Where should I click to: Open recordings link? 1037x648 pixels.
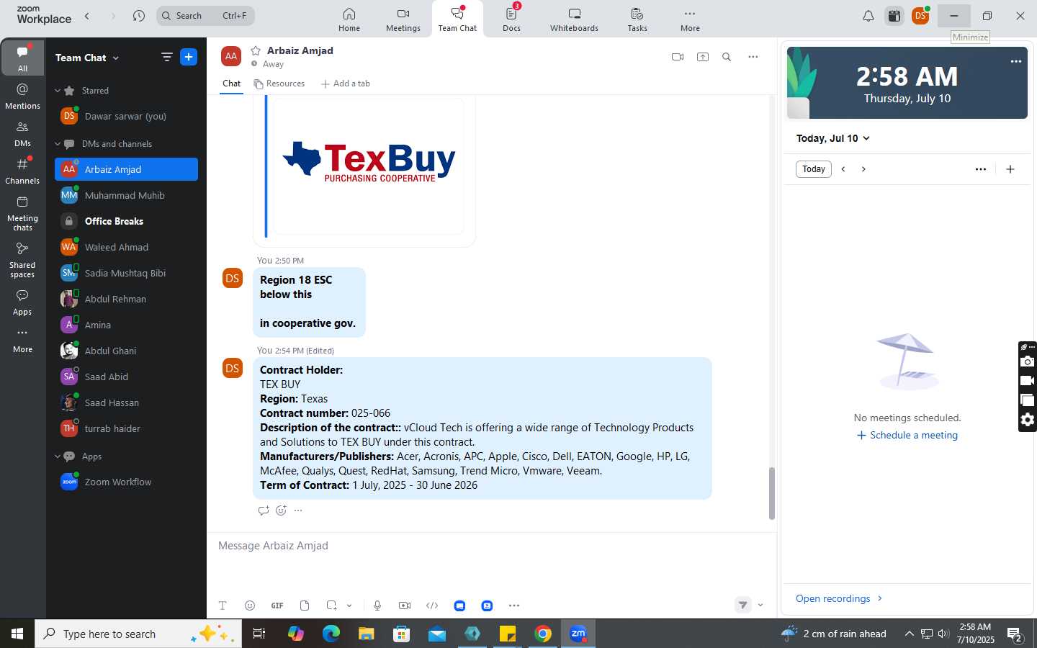(839, 598)
